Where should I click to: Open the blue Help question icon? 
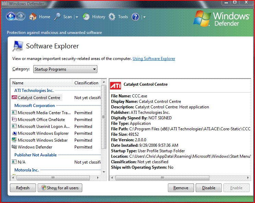135,17
